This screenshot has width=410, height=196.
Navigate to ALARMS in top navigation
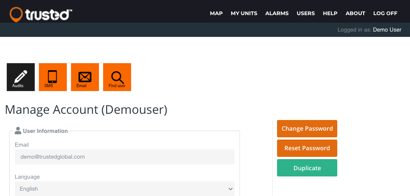point(277,13)
